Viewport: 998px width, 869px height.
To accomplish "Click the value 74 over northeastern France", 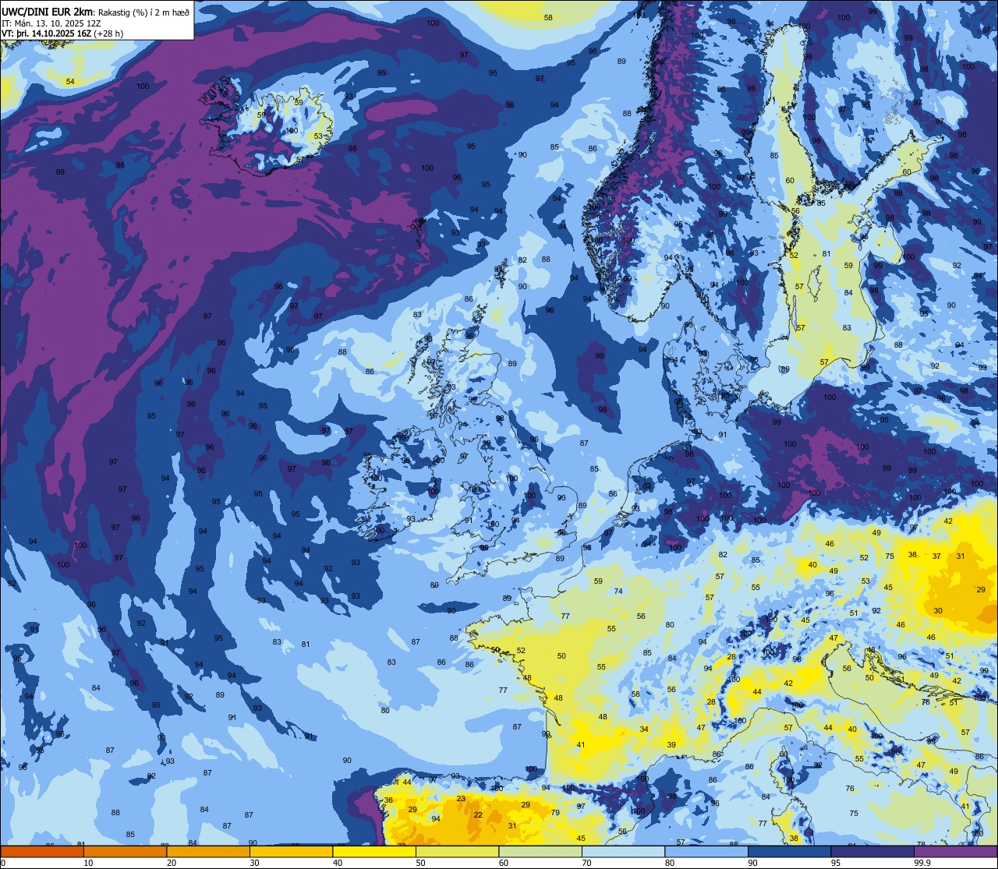I will (618, 592).
